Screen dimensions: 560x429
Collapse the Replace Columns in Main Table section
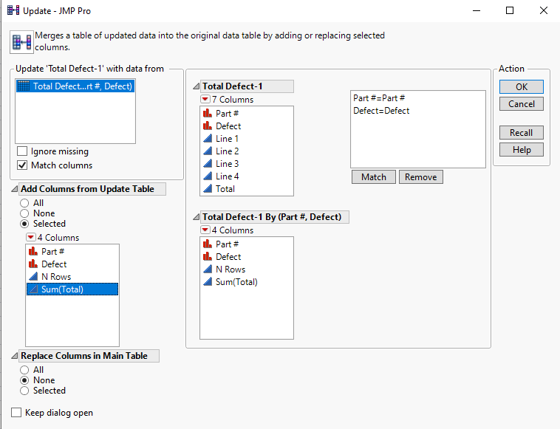pos(15,356)
